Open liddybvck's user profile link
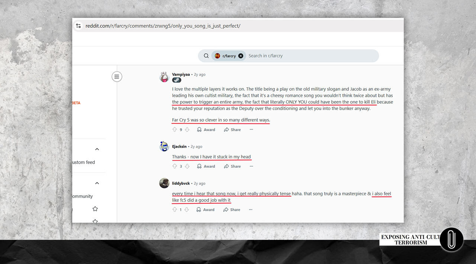 181,183
